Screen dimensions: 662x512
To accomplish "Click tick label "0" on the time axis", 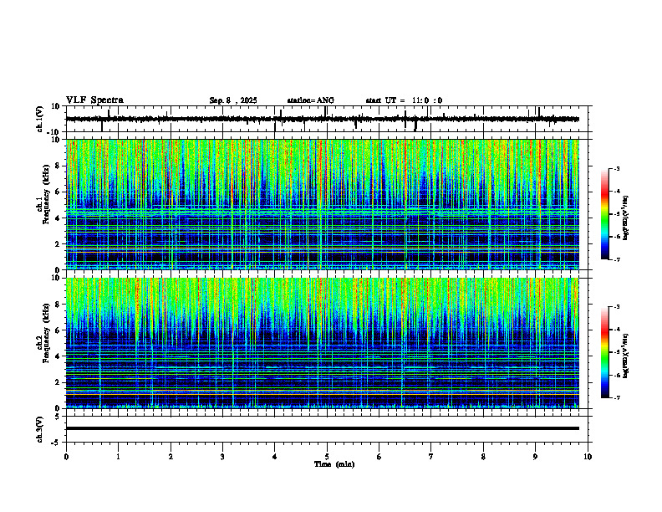I will point(66,457).
